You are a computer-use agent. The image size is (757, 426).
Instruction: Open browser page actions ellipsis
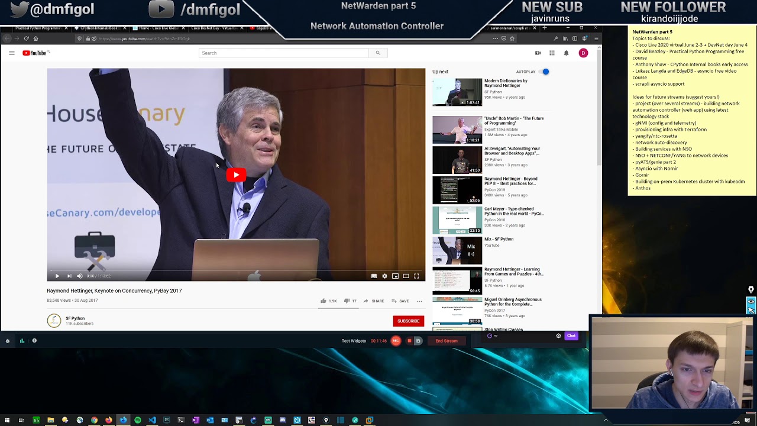tap(496, 38)
